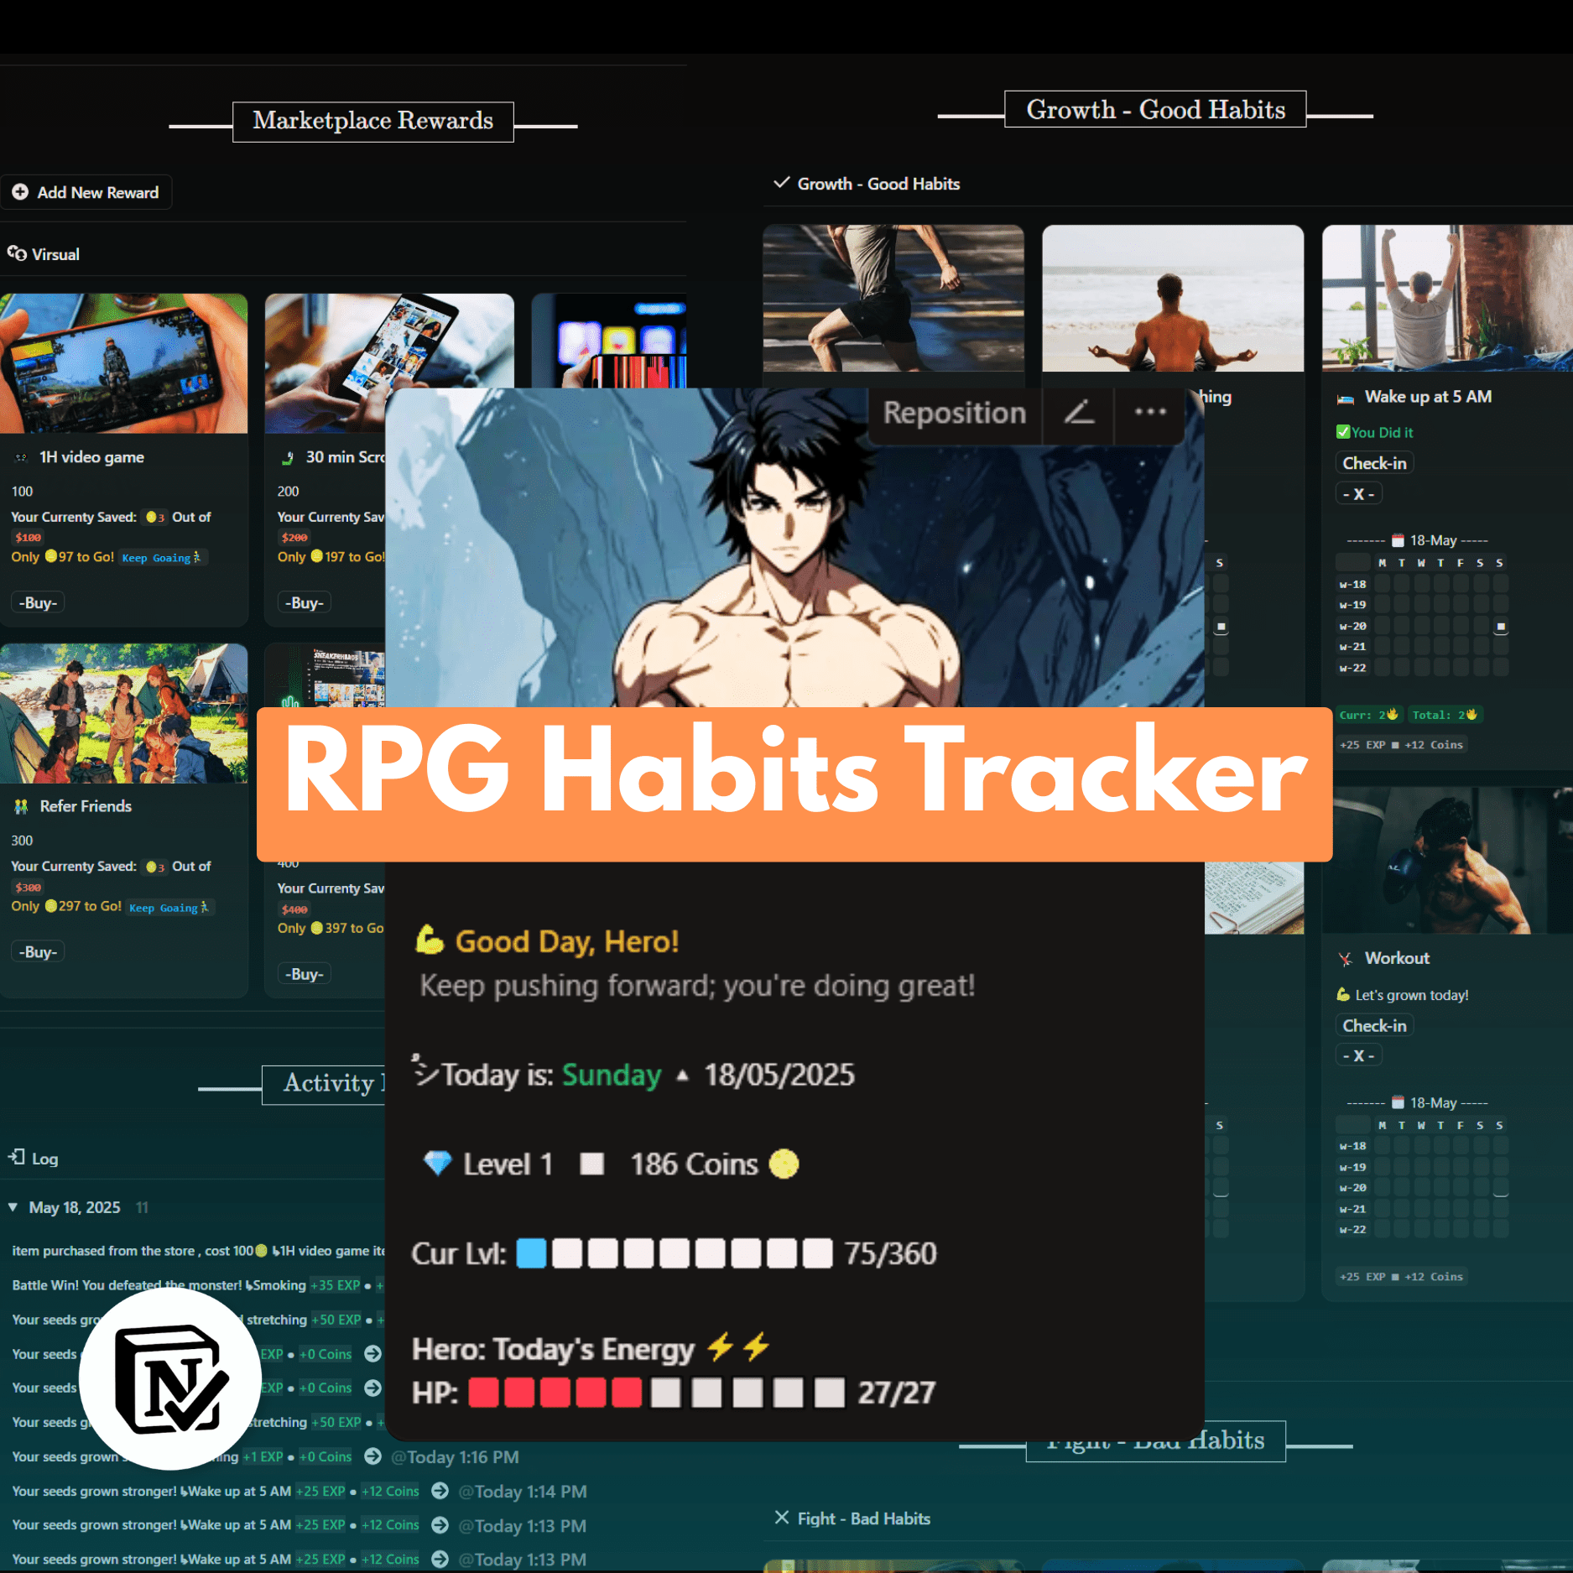Toggle the You Did it checkbox
The width and height of the screenshot is (1573, 1573).
1343,432
